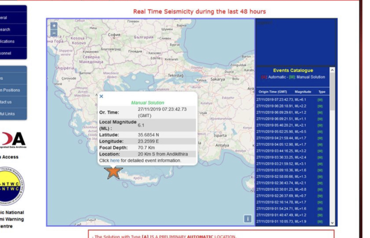Select the 03:36:33.25 ML=2.4 event
The image size is (370, 238).
[290, 158]
